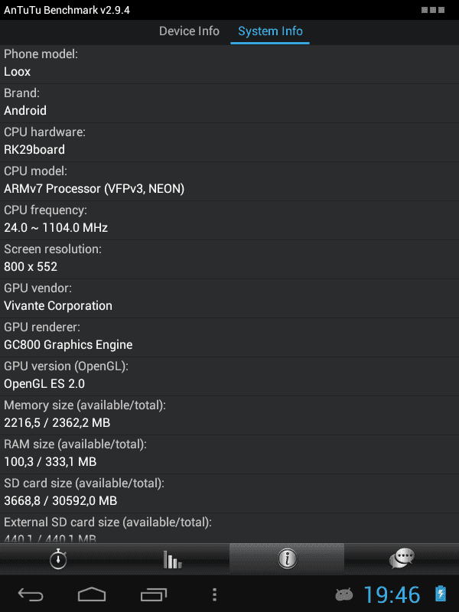Open the bar chart ranking tab
The width and height of the screenshot is (459, 612).
(x=172, y=559)
